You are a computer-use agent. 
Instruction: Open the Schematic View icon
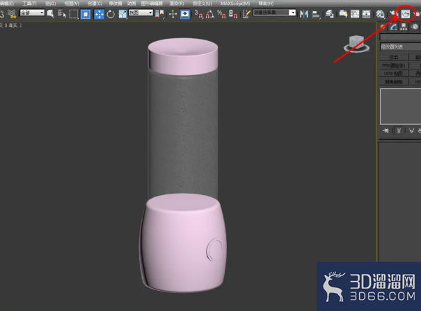pyautogui.click(x=366, y=14)
